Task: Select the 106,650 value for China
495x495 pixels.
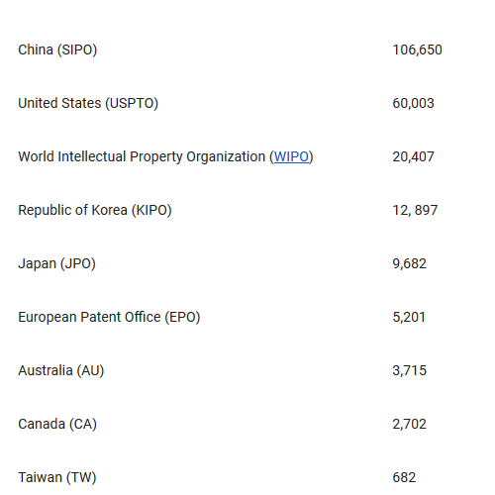Action: (x=417, y=49)
